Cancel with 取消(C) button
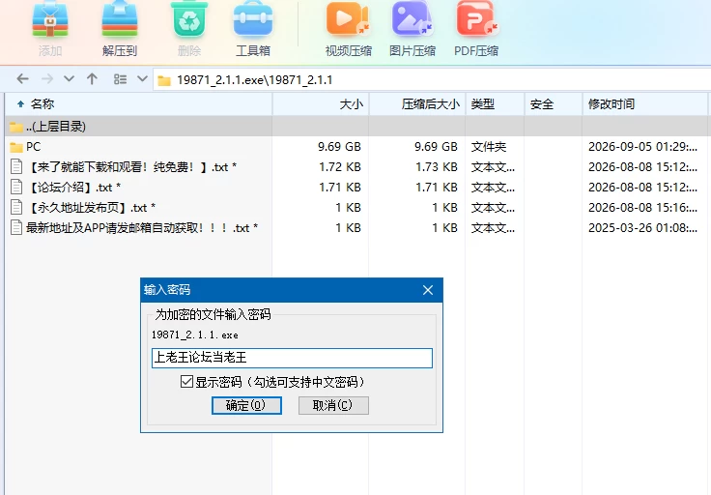 [333, 406]
